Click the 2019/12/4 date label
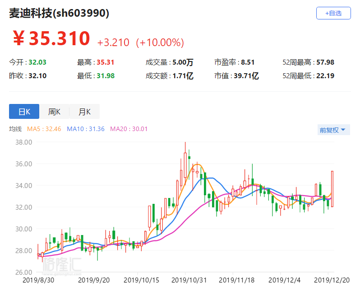360x287 pixels. 284,280
